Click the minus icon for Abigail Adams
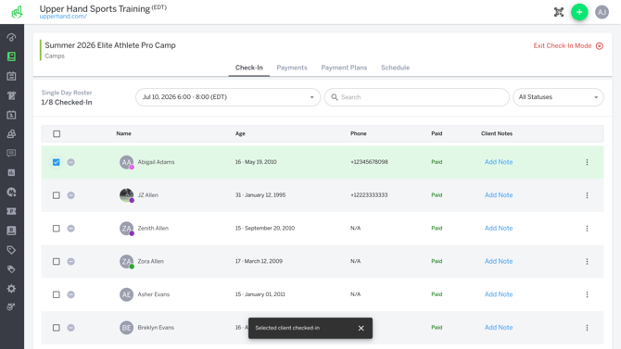This screenshot has width=621, height=349. point(70,162)
